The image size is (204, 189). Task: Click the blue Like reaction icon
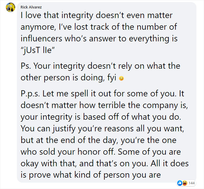180,183
